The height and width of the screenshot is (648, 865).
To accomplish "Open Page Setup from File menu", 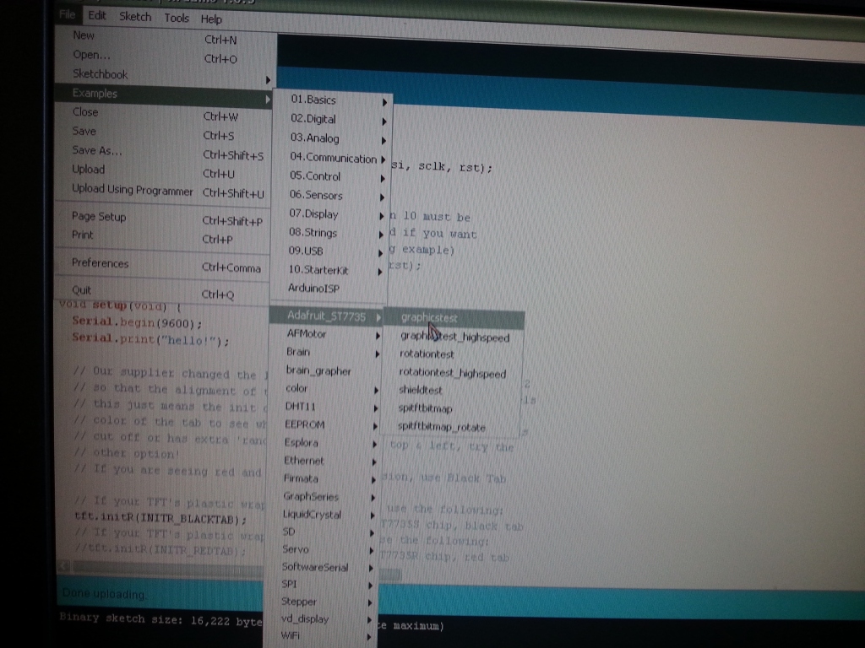I will click(x=162, y=219).
